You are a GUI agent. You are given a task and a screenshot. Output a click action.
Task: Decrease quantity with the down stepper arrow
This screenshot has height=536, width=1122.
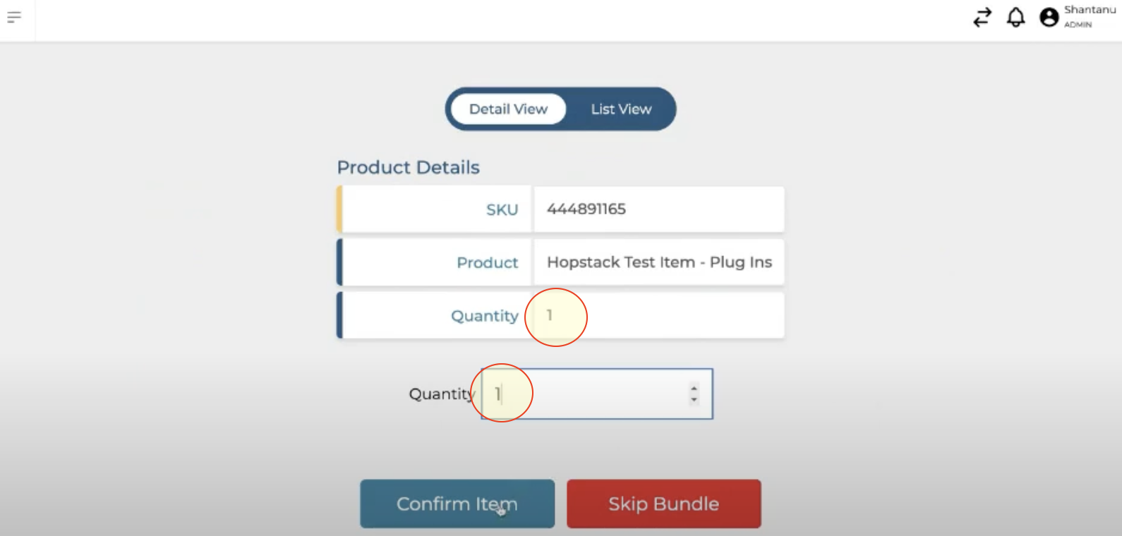[x=694, y=400]
